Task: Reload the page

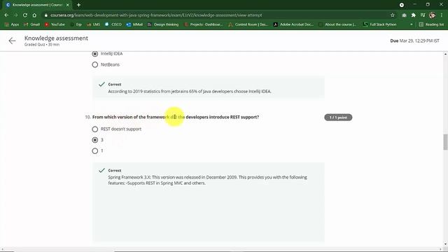Action: (25, 15)
